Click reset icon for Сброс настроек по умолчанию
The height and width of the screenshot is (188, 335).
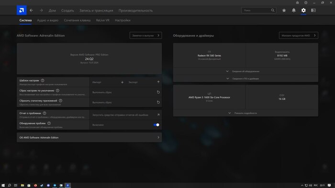[158, 92]
